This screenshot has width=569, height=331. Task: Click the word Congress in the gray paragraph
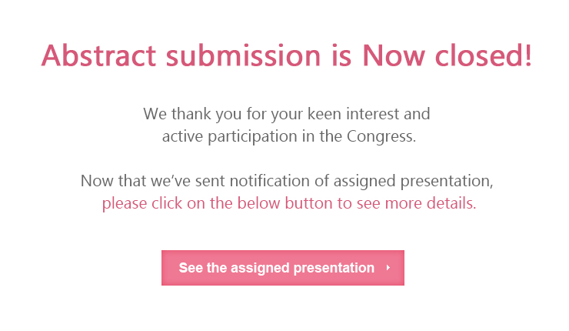point(380,137)
